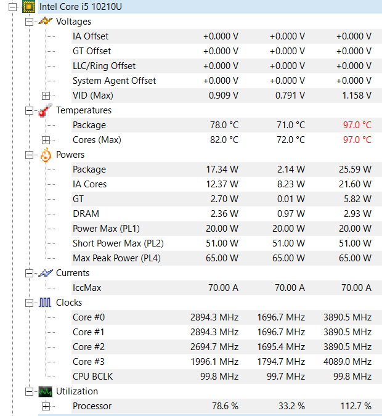
Task: Click the Powers flame icon
Action: pyautogui.click(x=45, y=155)
